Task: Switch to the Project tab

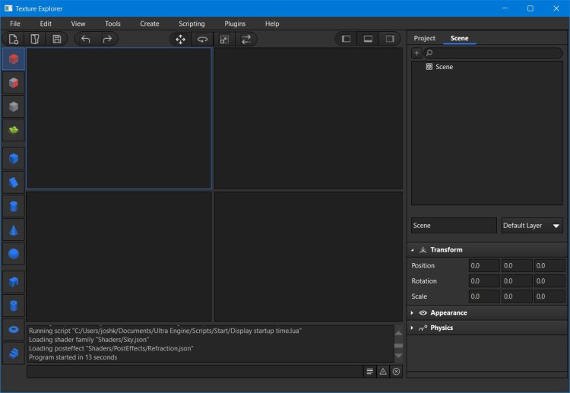Action: 424,38
